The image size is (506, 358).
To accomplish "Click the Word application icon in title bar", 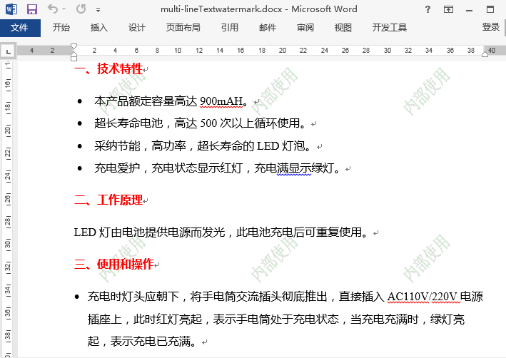I will (11, 9).
